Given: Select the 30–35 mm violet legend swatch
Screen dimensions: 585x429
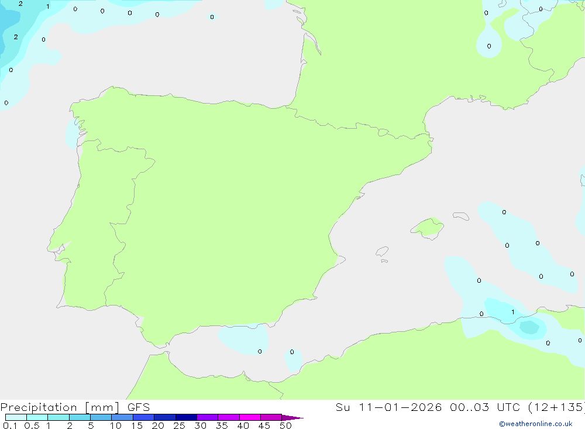Looking at the screenshot, I should pos(208,417).
